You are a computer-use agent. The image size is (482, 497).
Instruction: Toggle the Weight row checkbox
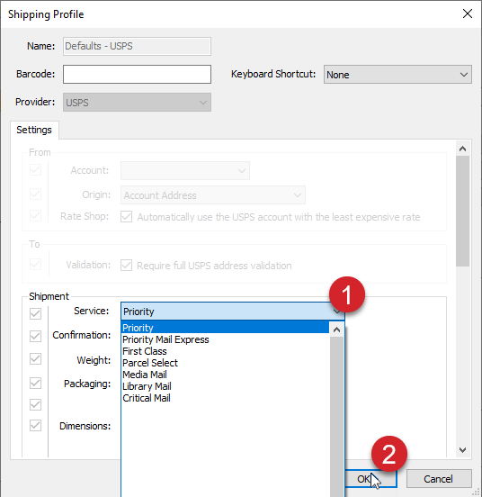click(x=35, y=359)
